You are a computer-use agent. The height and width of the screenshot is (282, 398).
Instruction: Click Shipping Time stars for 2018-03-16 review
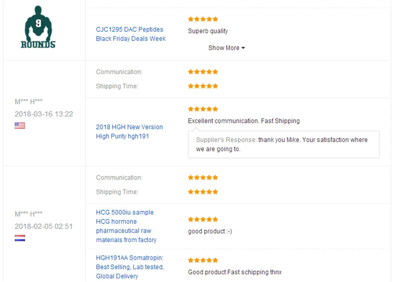coord(203,86)
